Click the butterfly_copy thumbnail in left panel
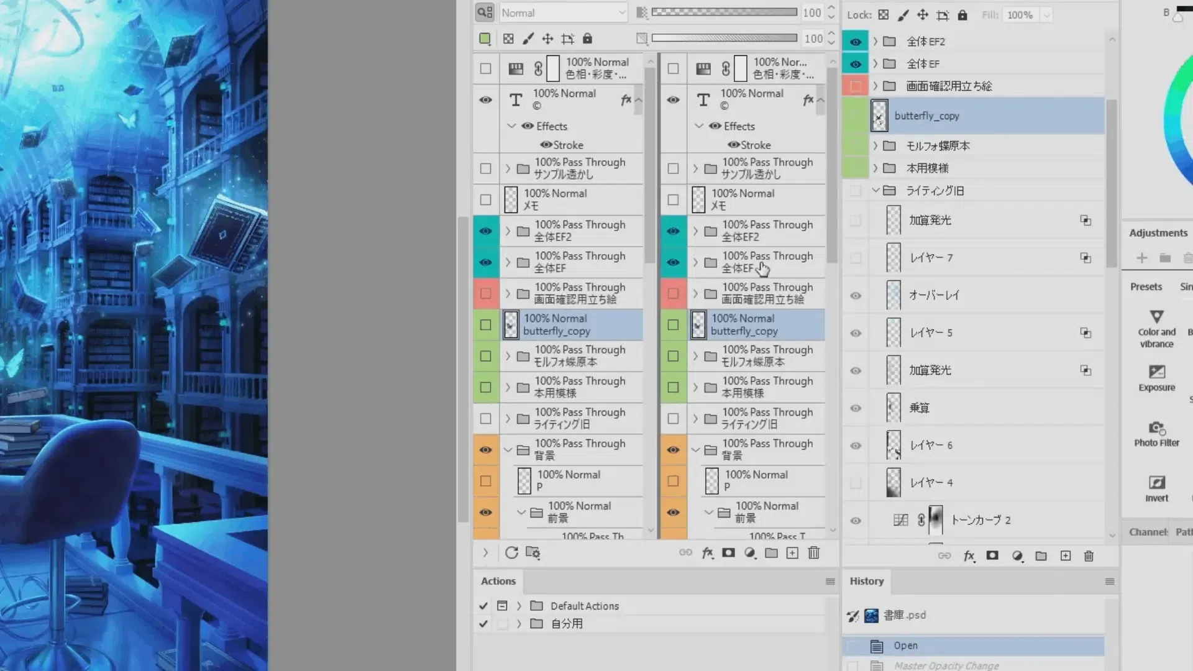Screen dimensions: 1193x671 (510, 324)
